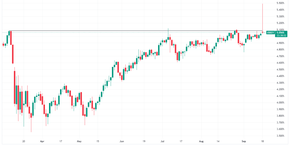Select the Apr date on time axis
Image resolution: width=290 pixels, height=145 pixels.
coord(42,141)
